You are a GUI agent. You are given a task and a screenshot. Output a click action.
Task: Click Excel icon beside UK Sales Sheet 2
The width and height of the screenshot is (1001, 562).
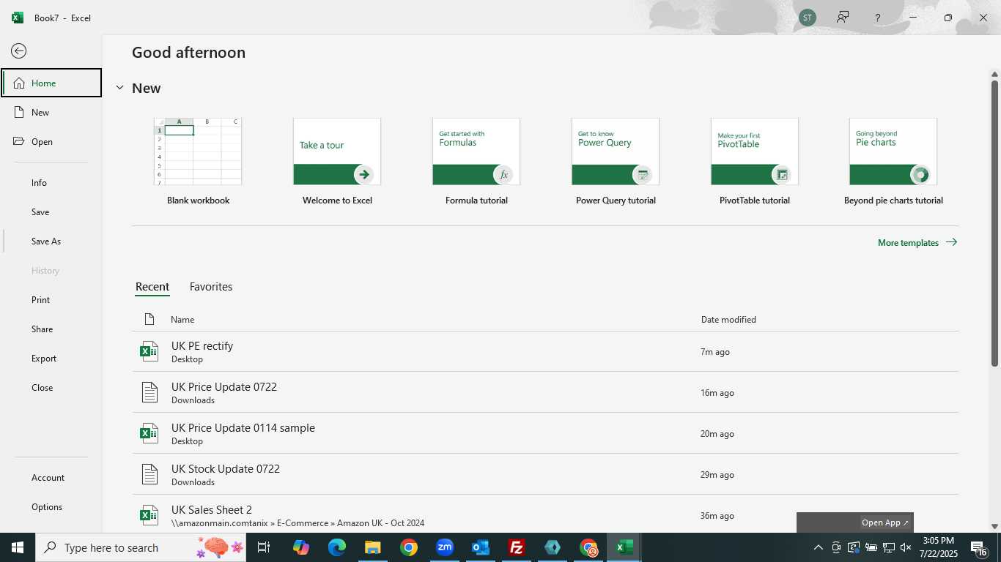pyautogui.click(x=149, y=515)
